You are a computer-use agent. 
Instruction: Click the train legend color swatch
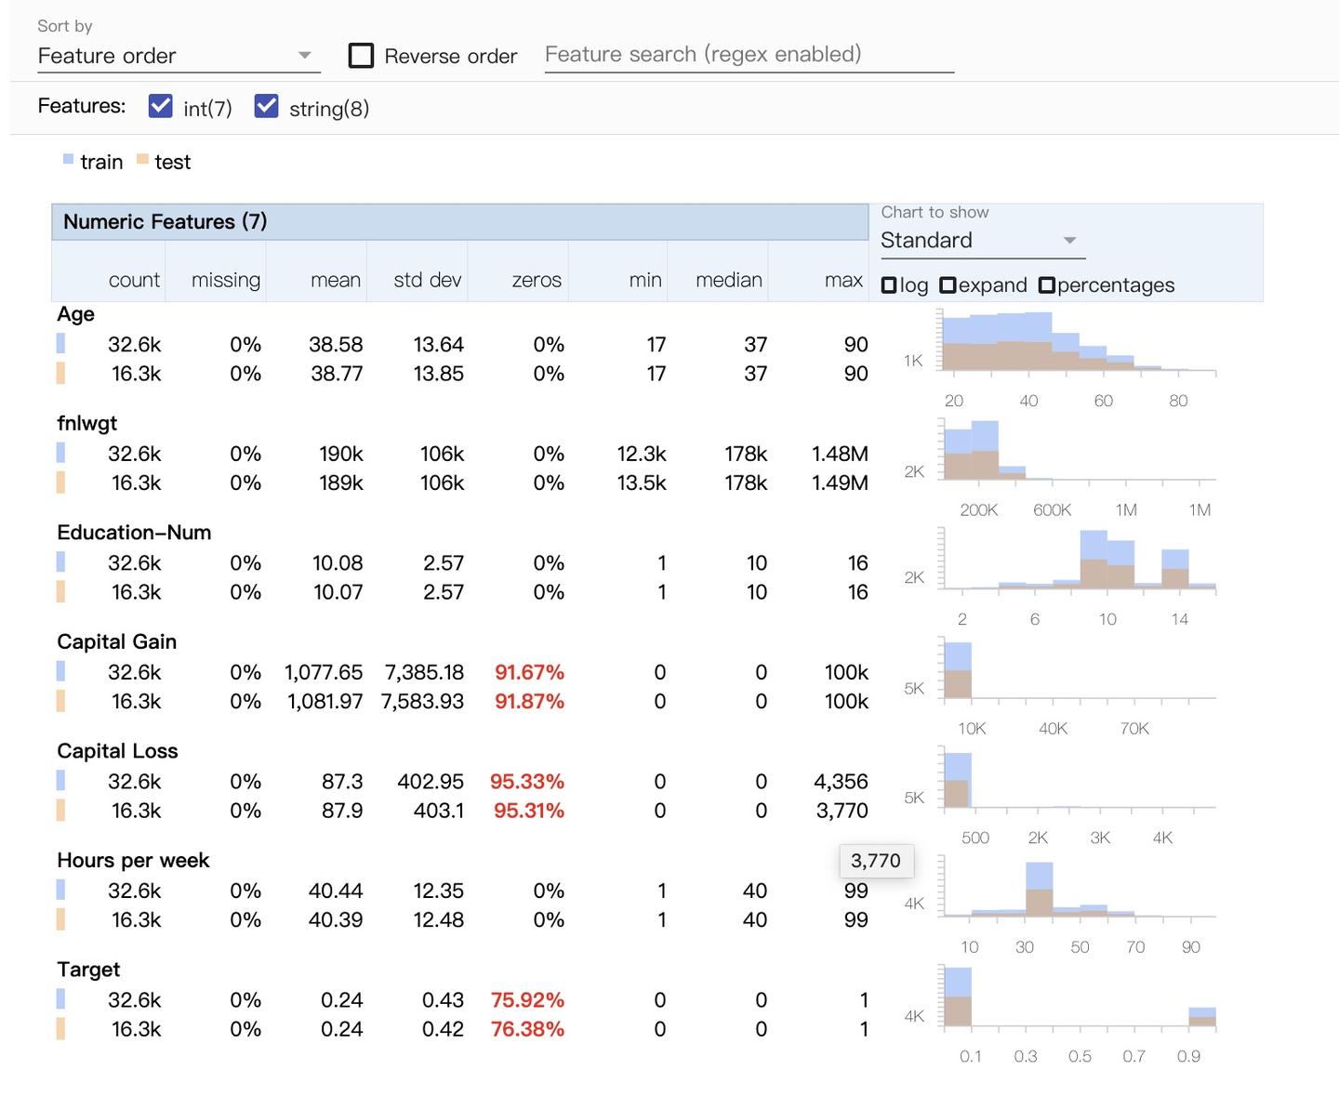(68, 159)
